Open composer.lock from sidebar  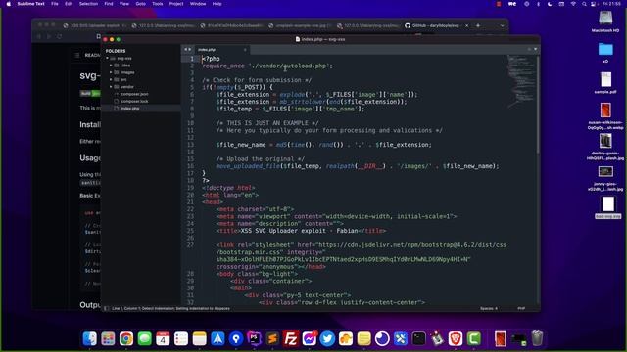point(134,102)
